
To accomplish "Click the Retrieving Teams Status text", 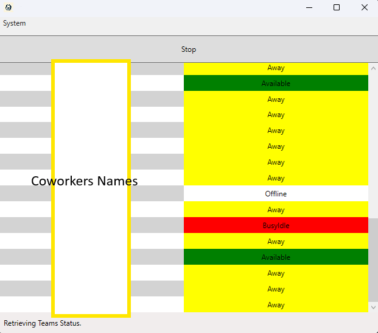I will (x=43, y=323).
